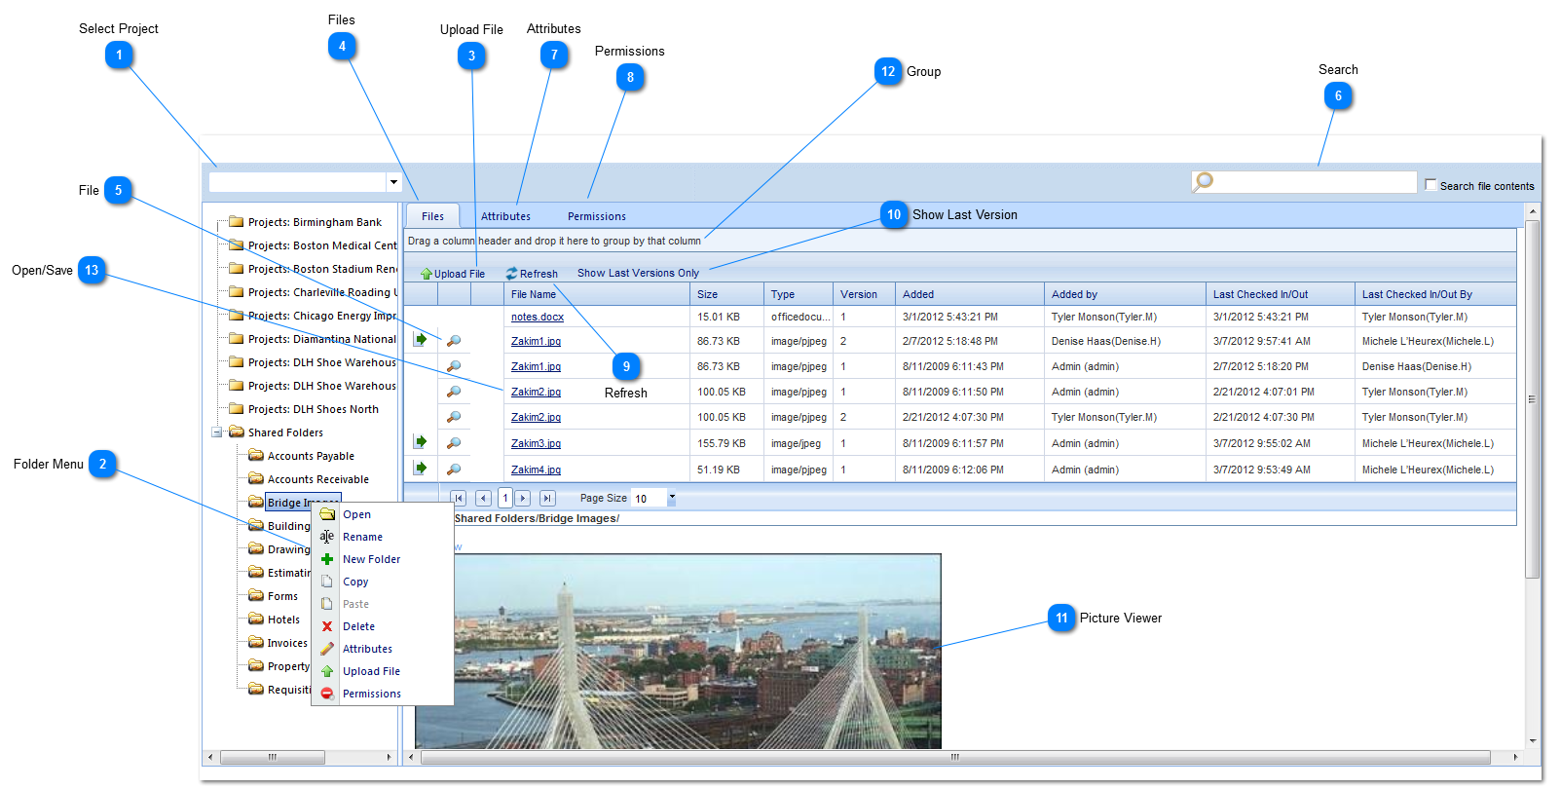Viewport: 1561px width, 789px height.
Task: Open the Page Size dropdown
Action: pyautogui.click(x=671, y=498)
